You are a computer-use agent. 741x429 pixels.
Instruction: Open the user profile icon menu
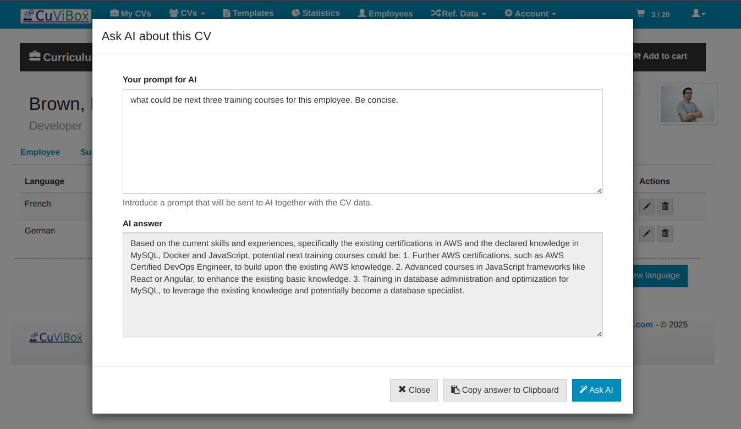tap(698, 14)
